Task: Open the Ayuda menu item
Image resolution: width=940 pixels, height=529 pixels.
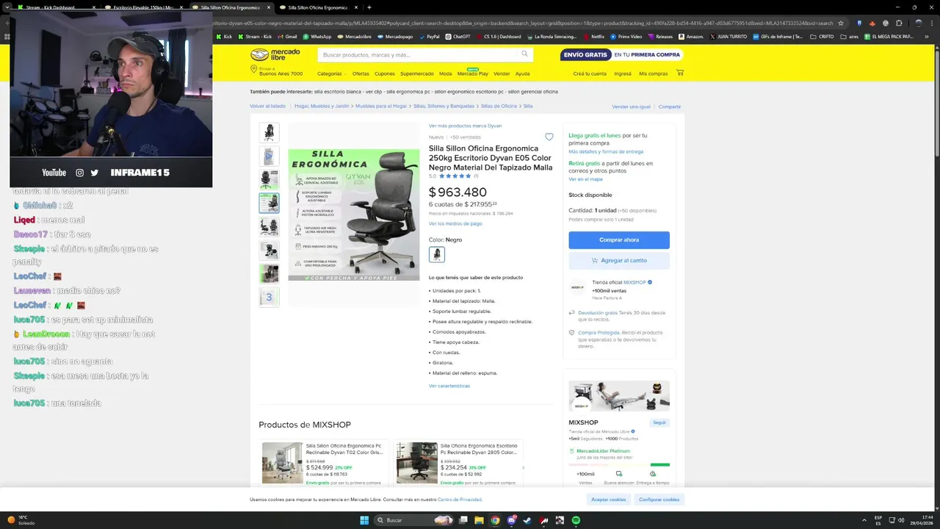Action: tap(522, 73)
